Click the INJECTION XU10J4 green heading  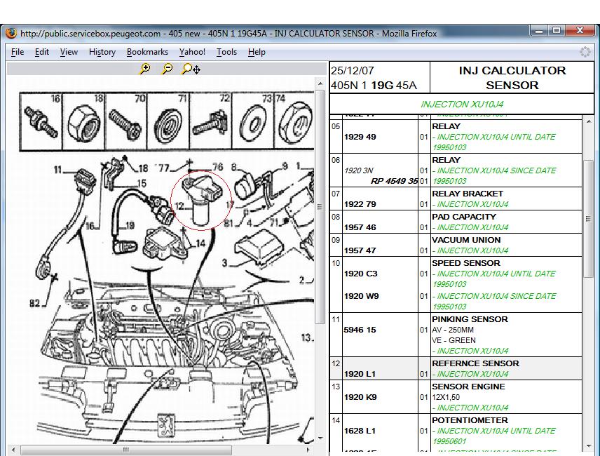(462, 104)
